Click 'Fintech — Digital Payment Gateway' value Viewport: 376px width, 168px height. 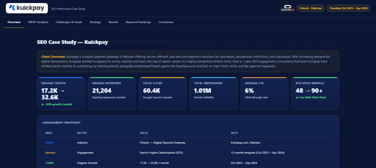click(x=163, y=143)
